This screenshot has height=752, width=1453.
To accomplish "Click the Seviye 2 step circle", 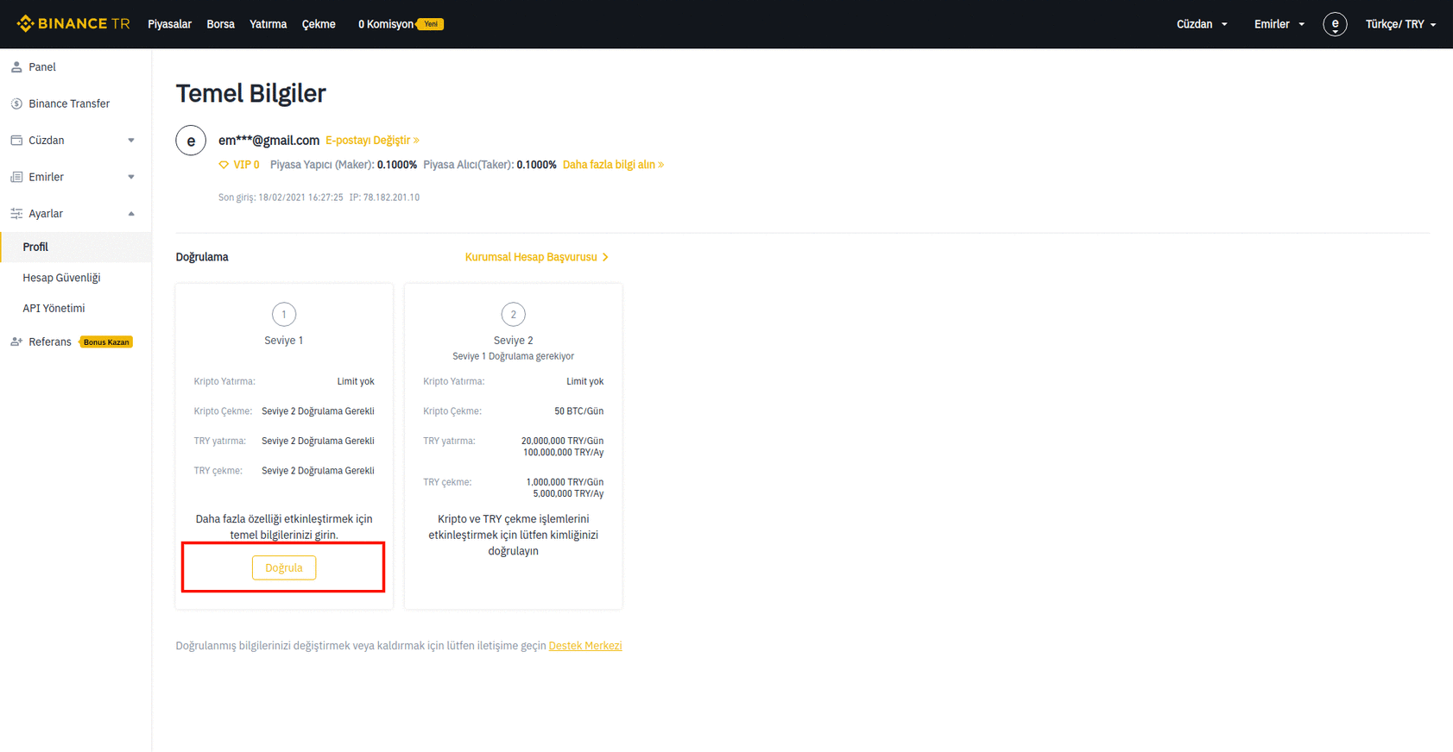I will (x=513, y=315).
